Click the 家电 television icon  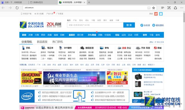[101, 48]
